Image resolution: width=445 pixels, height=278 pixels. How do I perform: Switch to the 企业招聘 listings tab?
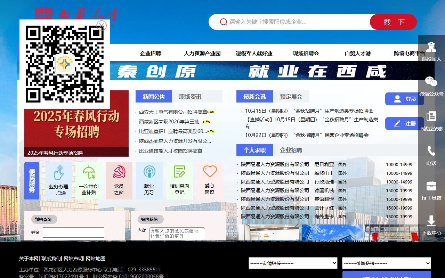(291, 150)
